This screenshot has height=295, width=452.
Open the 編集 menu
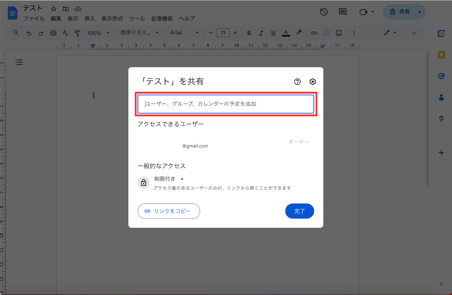56,19
